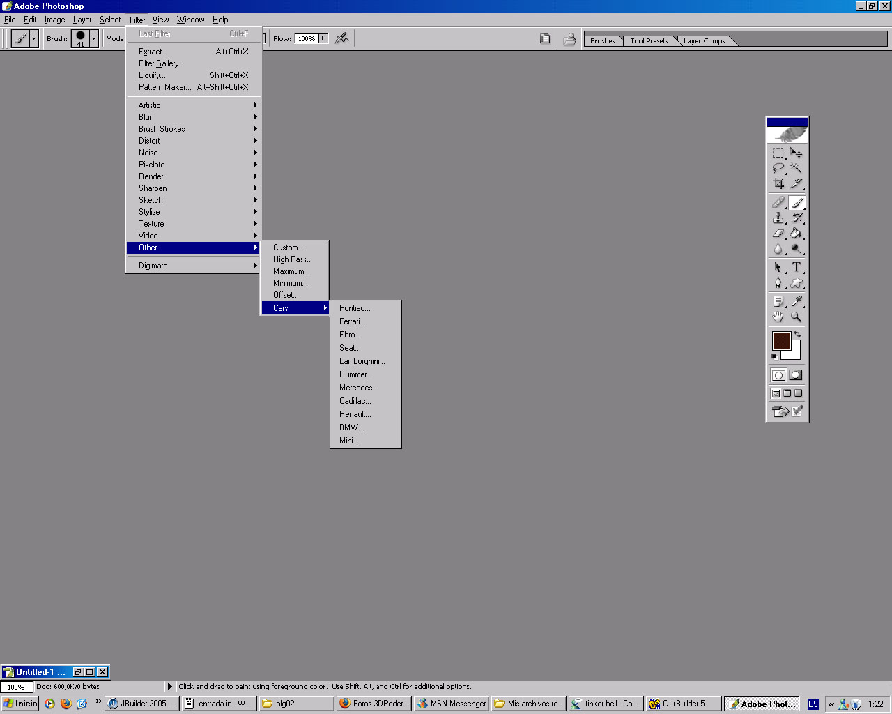Viewport: 892px width, 714px height.
Task: Switch to Full Screen with Menu Bar mode
Action: (787, 393)
